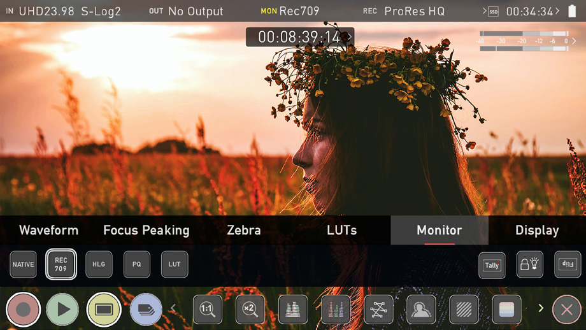
Task: Select the HLG monitor mode
Action: [99, 264]
